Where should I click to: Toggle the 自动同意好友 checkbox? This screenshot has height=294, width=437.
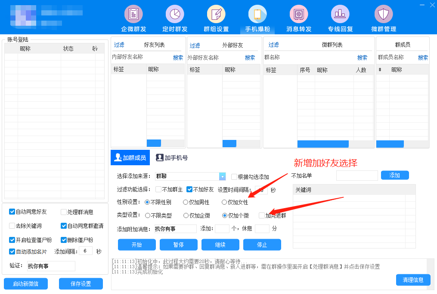click(x=12, y=212)
